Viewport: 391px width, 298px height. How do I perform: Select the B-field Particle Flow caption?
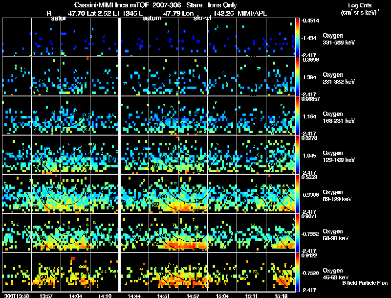365,283
